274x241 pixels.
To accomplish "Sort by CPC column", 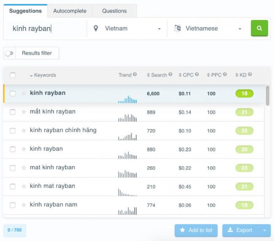I will point(186,75).
